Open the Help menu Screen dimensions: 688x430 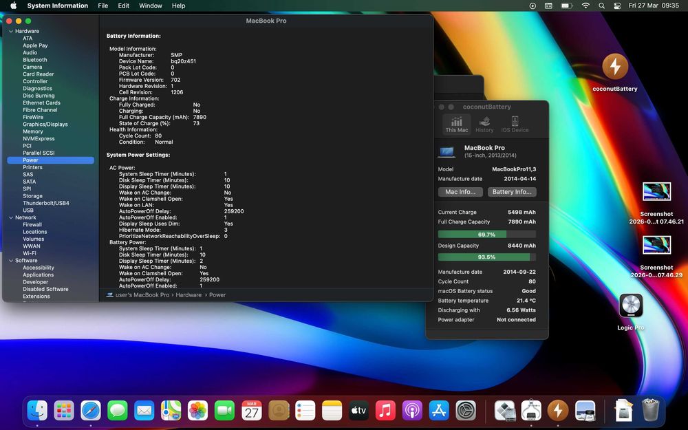pyautogui.click(x=178, y=6)
